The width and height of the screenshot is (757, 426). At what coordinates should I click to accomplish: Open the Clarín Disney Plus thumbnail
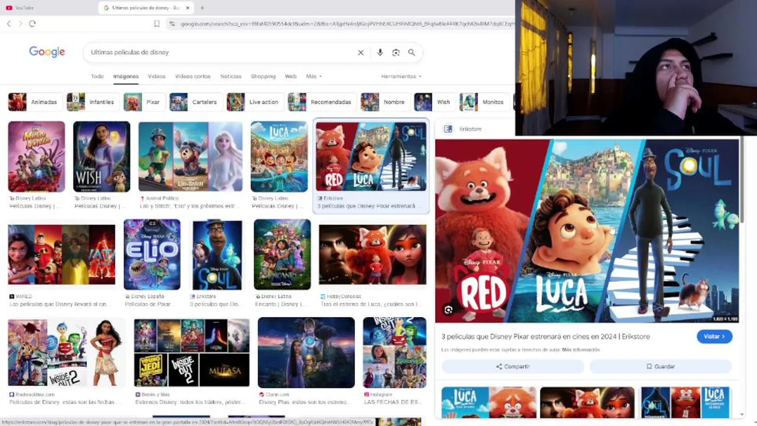click(306, 353)
